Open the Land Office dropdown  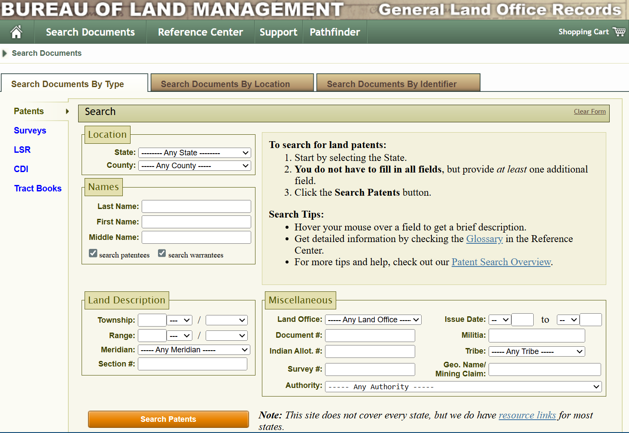pos(373,320)
